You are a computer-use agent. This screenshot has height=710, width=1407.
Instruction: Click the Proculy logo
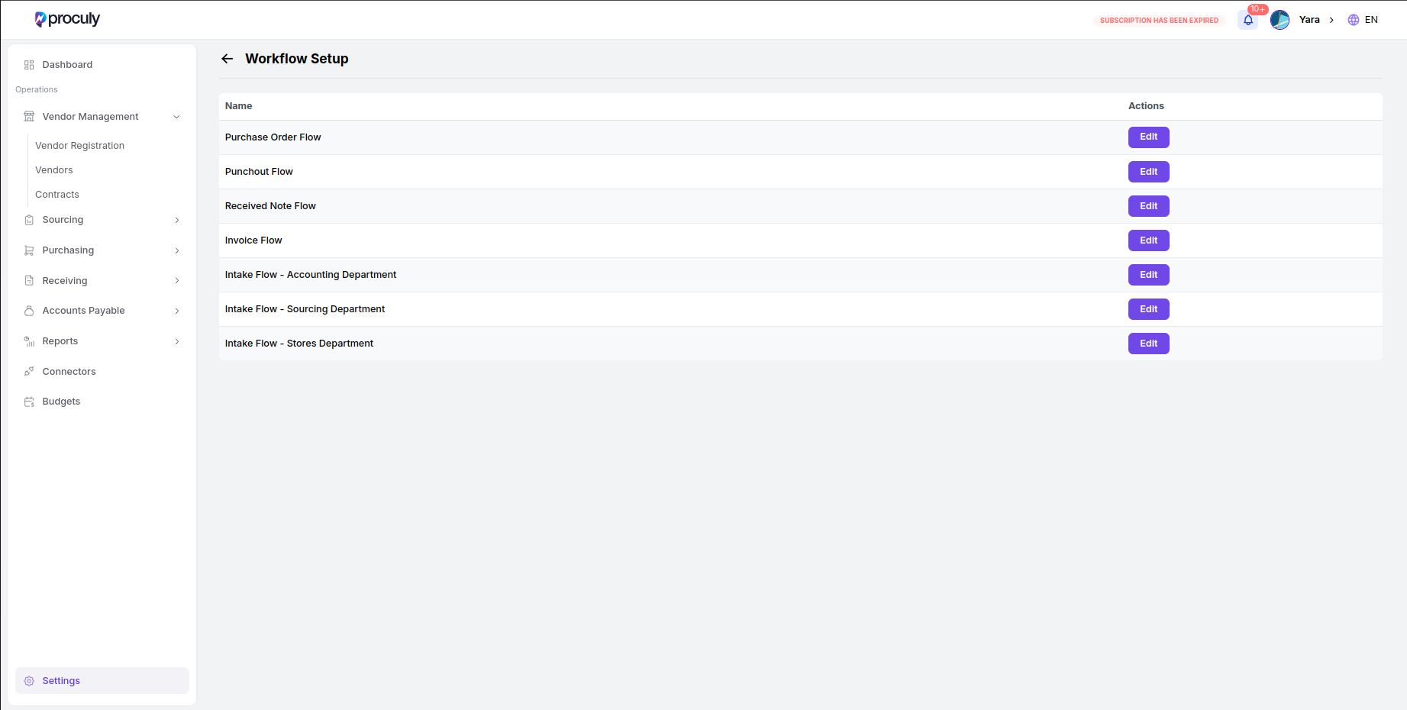tap(67, 19)
